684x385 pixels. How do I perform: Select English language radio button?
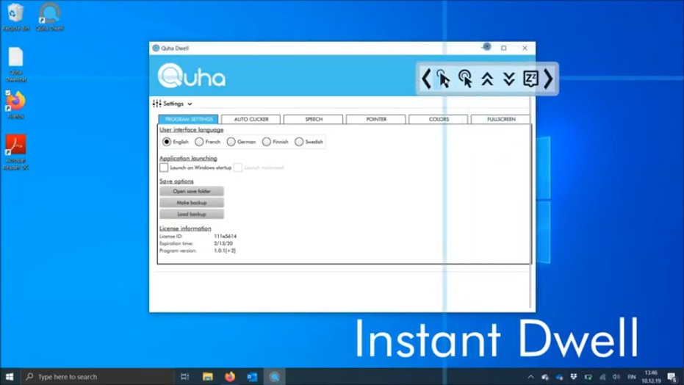(x=166, y=142)
